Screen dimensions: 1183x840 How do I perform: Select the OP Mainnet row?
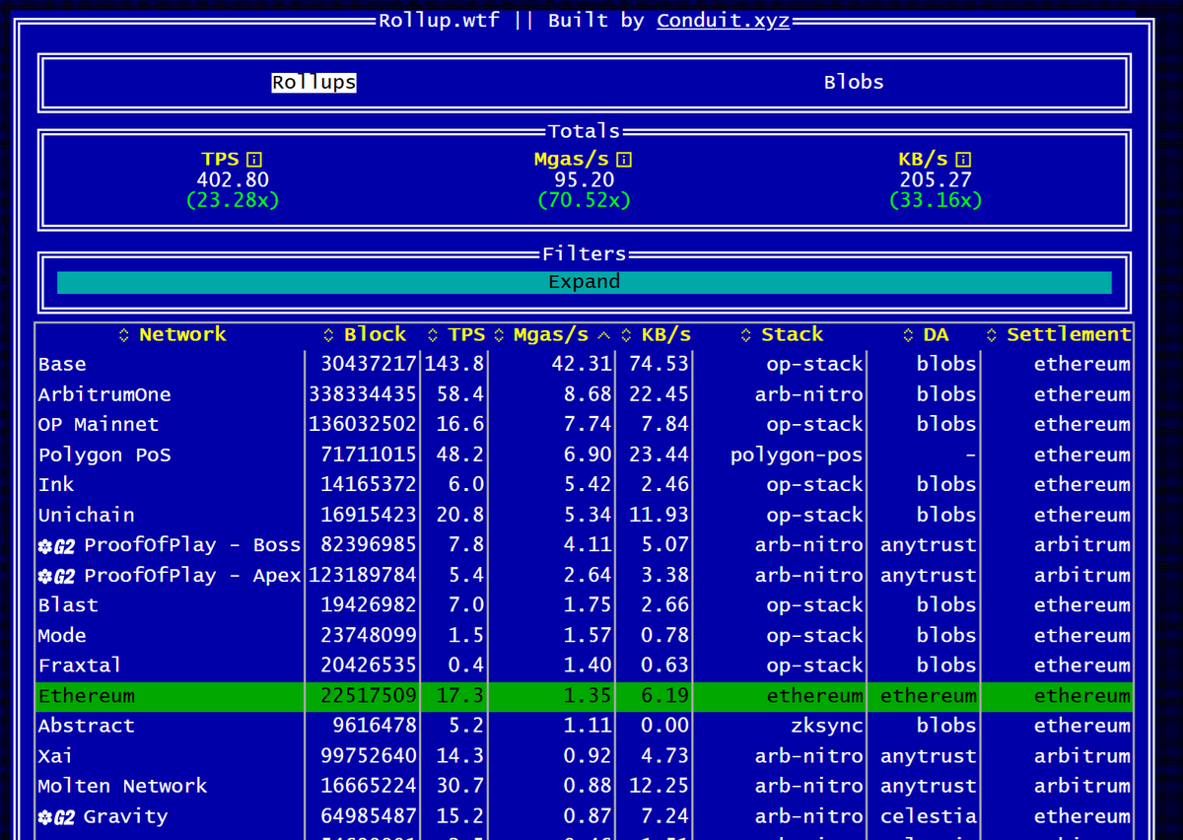point(584,425)
